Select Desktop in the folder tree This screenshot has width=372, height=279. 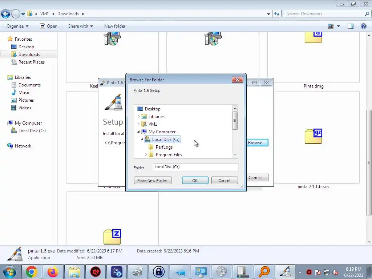153,109
